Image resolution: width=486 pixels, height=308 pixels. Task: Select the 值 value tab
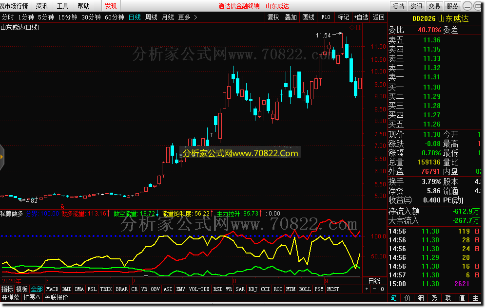(462, 298)
